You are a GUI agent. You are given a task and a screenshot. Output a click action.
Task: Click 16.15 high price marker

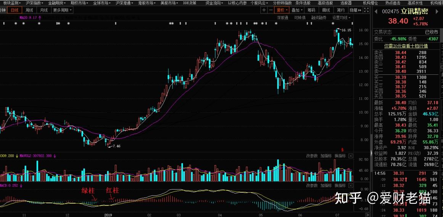pyautogui.click(x=347, y=30)
